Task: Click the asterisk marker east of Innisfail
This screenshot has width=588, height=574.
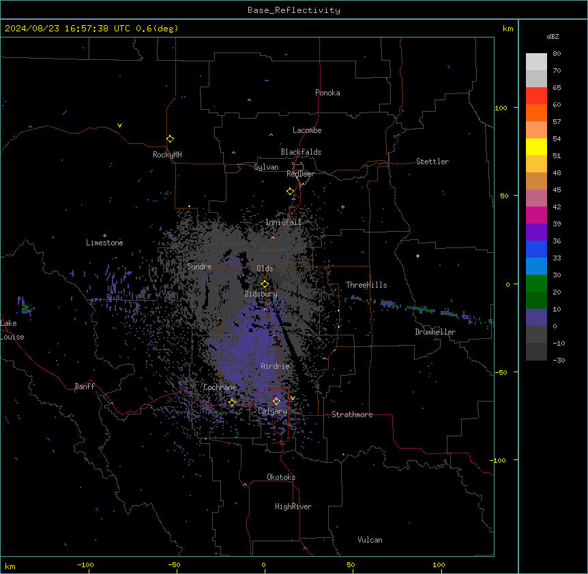Action: [342, 207]
